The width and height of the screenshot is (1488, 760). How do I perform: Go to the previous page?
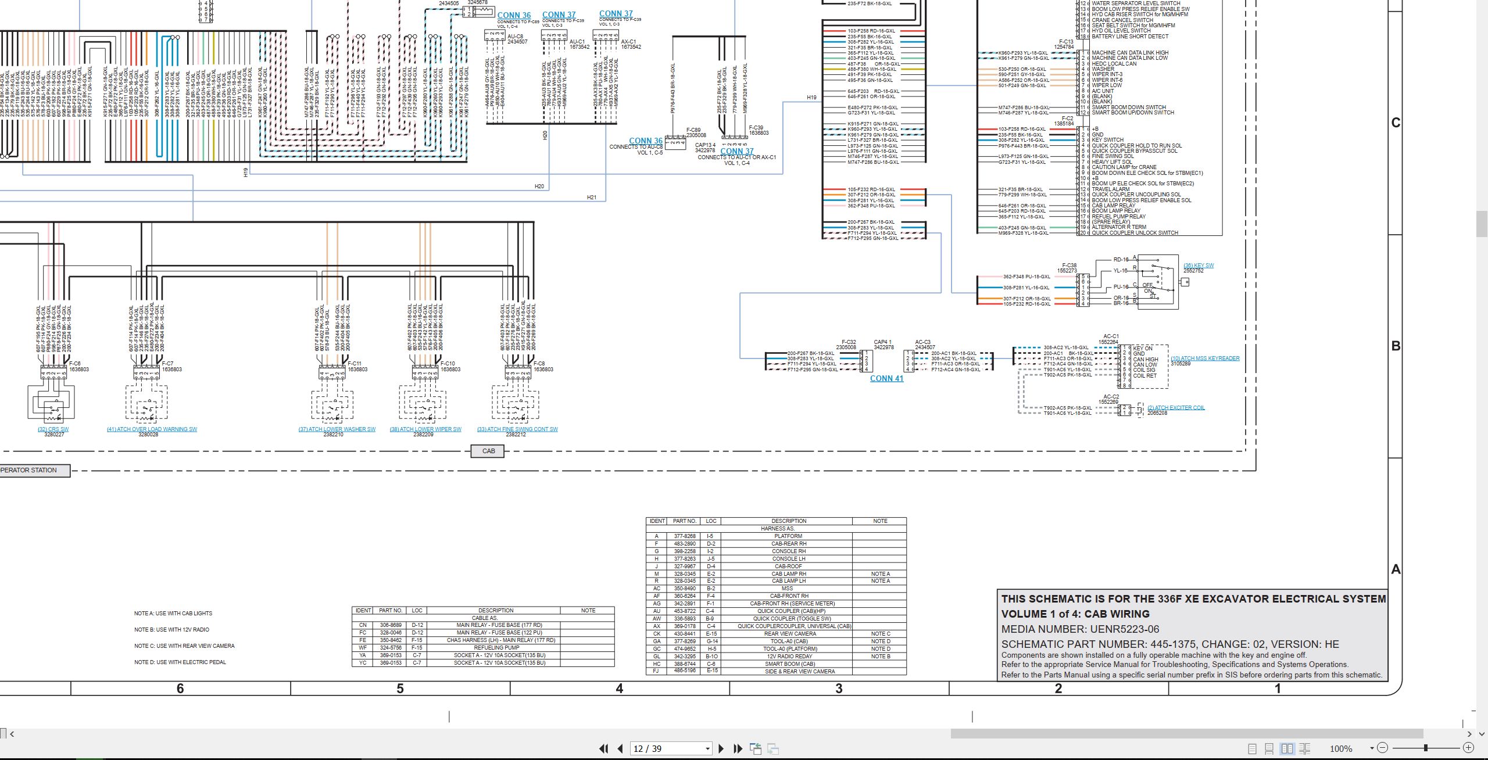620,748
